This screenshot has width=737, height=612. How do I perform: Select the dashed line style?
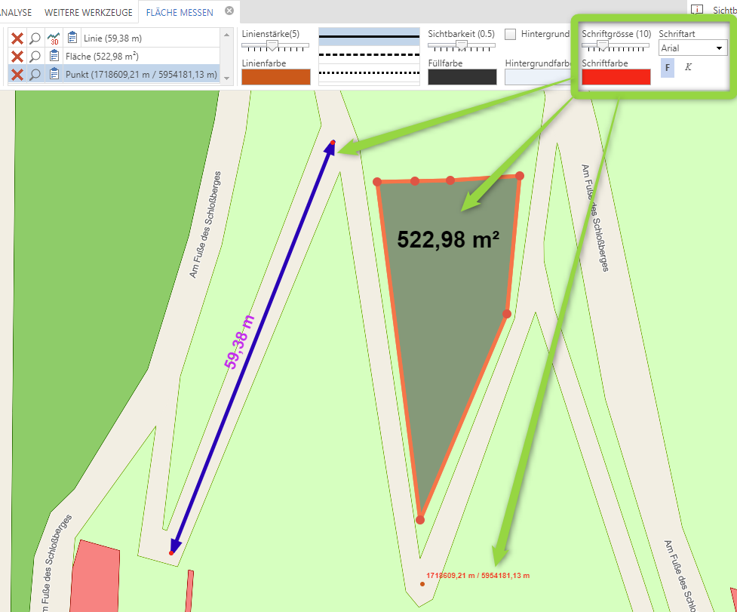(x=369, y=55)
